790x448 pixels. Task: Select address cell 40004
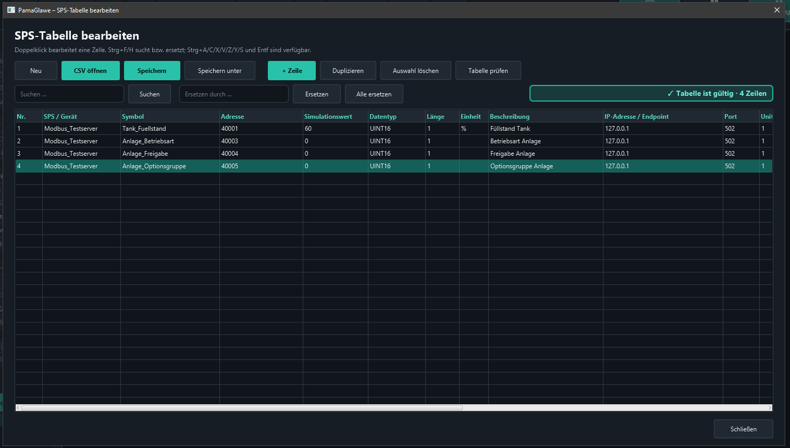pyautogui.click(x=261, y=154)
